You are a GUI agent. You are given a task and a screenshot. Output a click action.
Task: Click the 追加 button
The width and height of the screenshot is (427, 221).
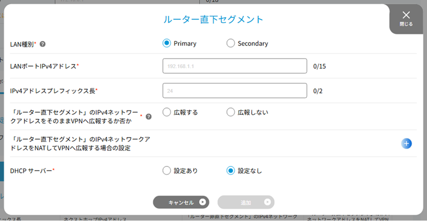(246, 202)
